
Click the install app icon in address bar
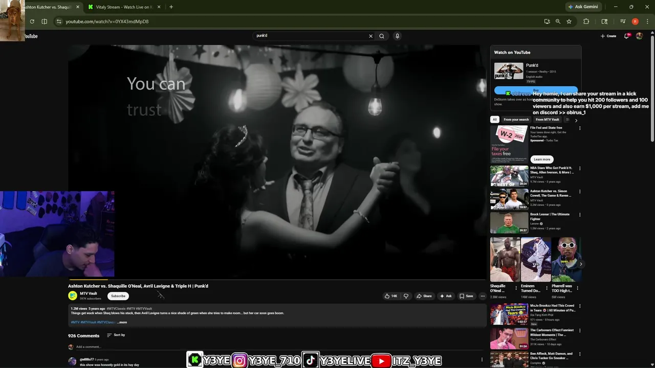[x=547, y=21]
